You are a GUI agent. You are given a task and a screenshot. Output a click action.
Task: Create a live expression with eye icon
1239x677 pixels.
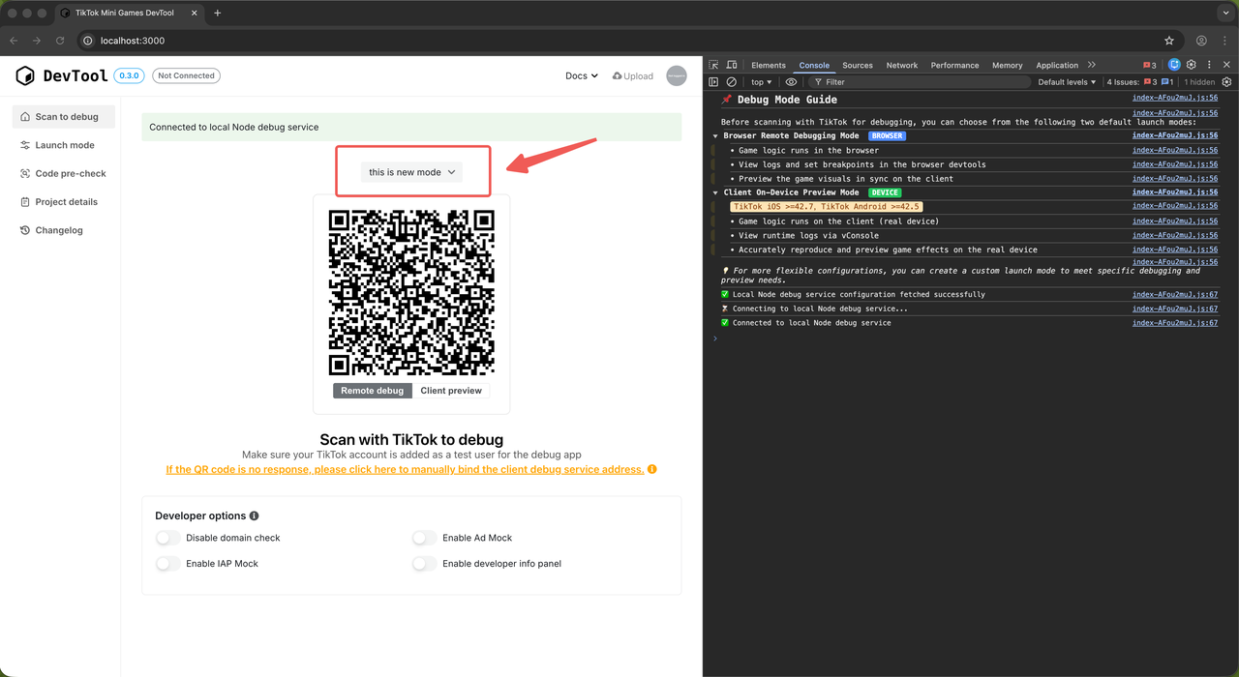791,82
